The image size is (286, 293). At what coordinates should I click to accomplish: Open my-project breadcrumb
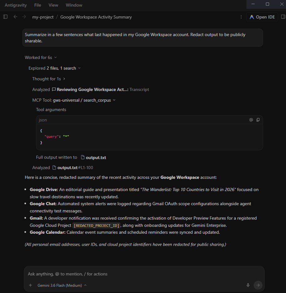[43, 17]
